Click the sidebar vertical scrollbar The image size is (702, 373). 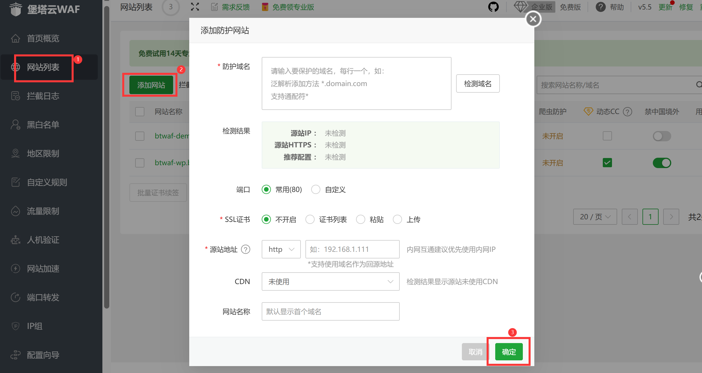[x=107, y=157]
